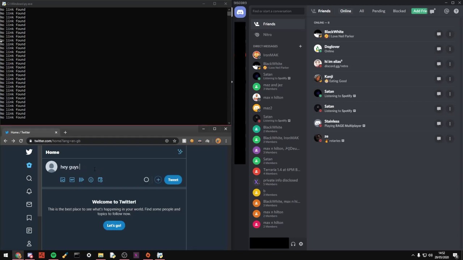Image resolution: width=463 pixels, height=260 pixels.
Task: Click the Let's go! button
Action: [114, 226]
